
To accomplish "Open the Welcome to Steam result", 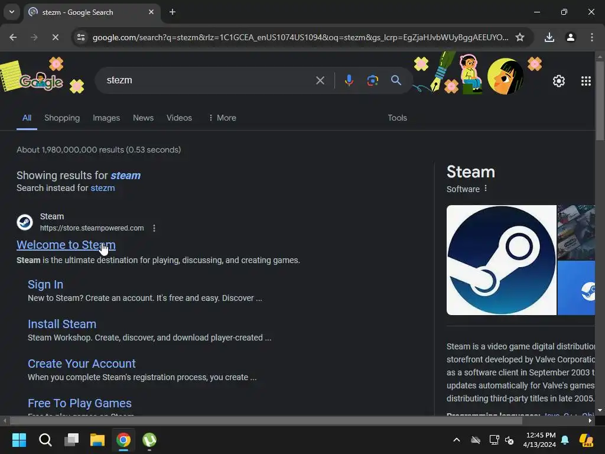I will point(66,245).
